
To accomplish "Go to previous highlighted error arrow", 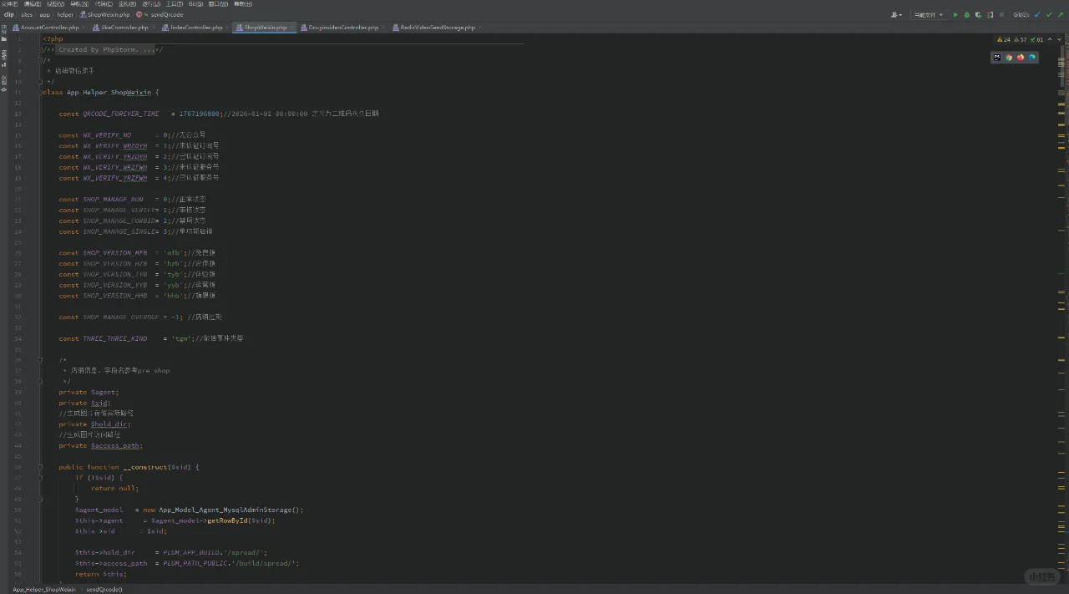I will pos(1050,39).
